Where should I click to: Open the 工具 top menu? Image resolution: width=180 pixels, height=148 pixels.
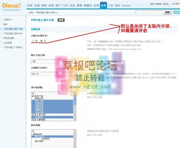tap(110, 6)
